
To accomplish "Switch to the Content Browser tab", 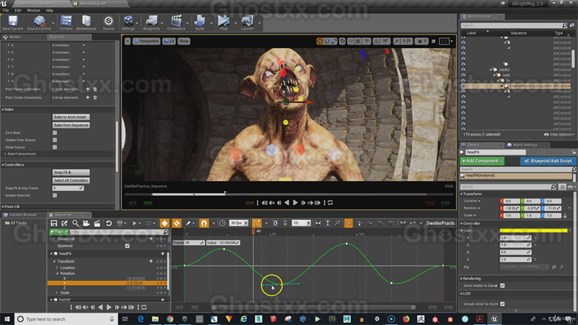I will [23, 215].
